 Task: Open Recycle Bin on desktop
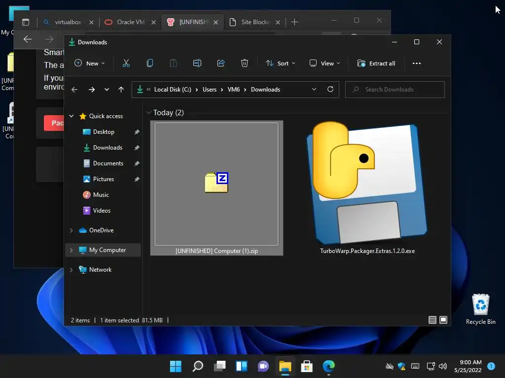tap(480, 309)
